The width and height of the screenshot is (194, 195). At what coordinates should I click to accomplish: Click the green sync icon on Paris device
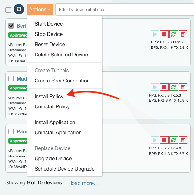pyautogui.click(x=173, y=140)
